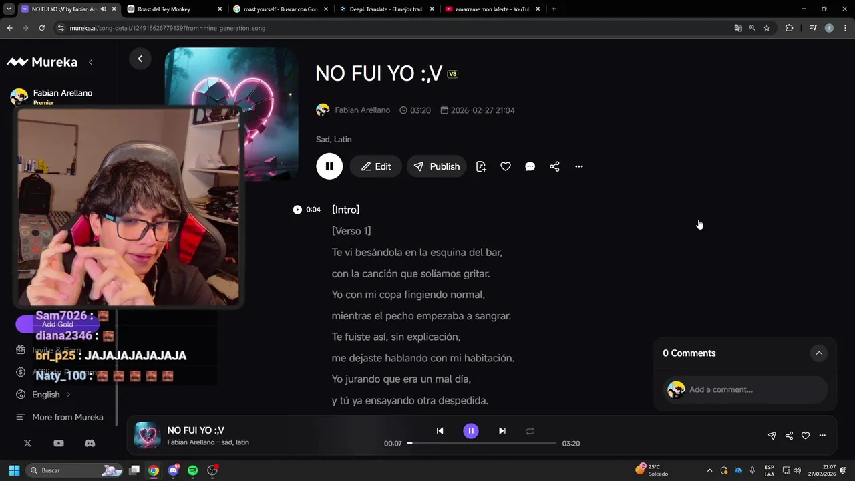
Task: Open the bottom player bar ellipsis menu
Action: 822,436
